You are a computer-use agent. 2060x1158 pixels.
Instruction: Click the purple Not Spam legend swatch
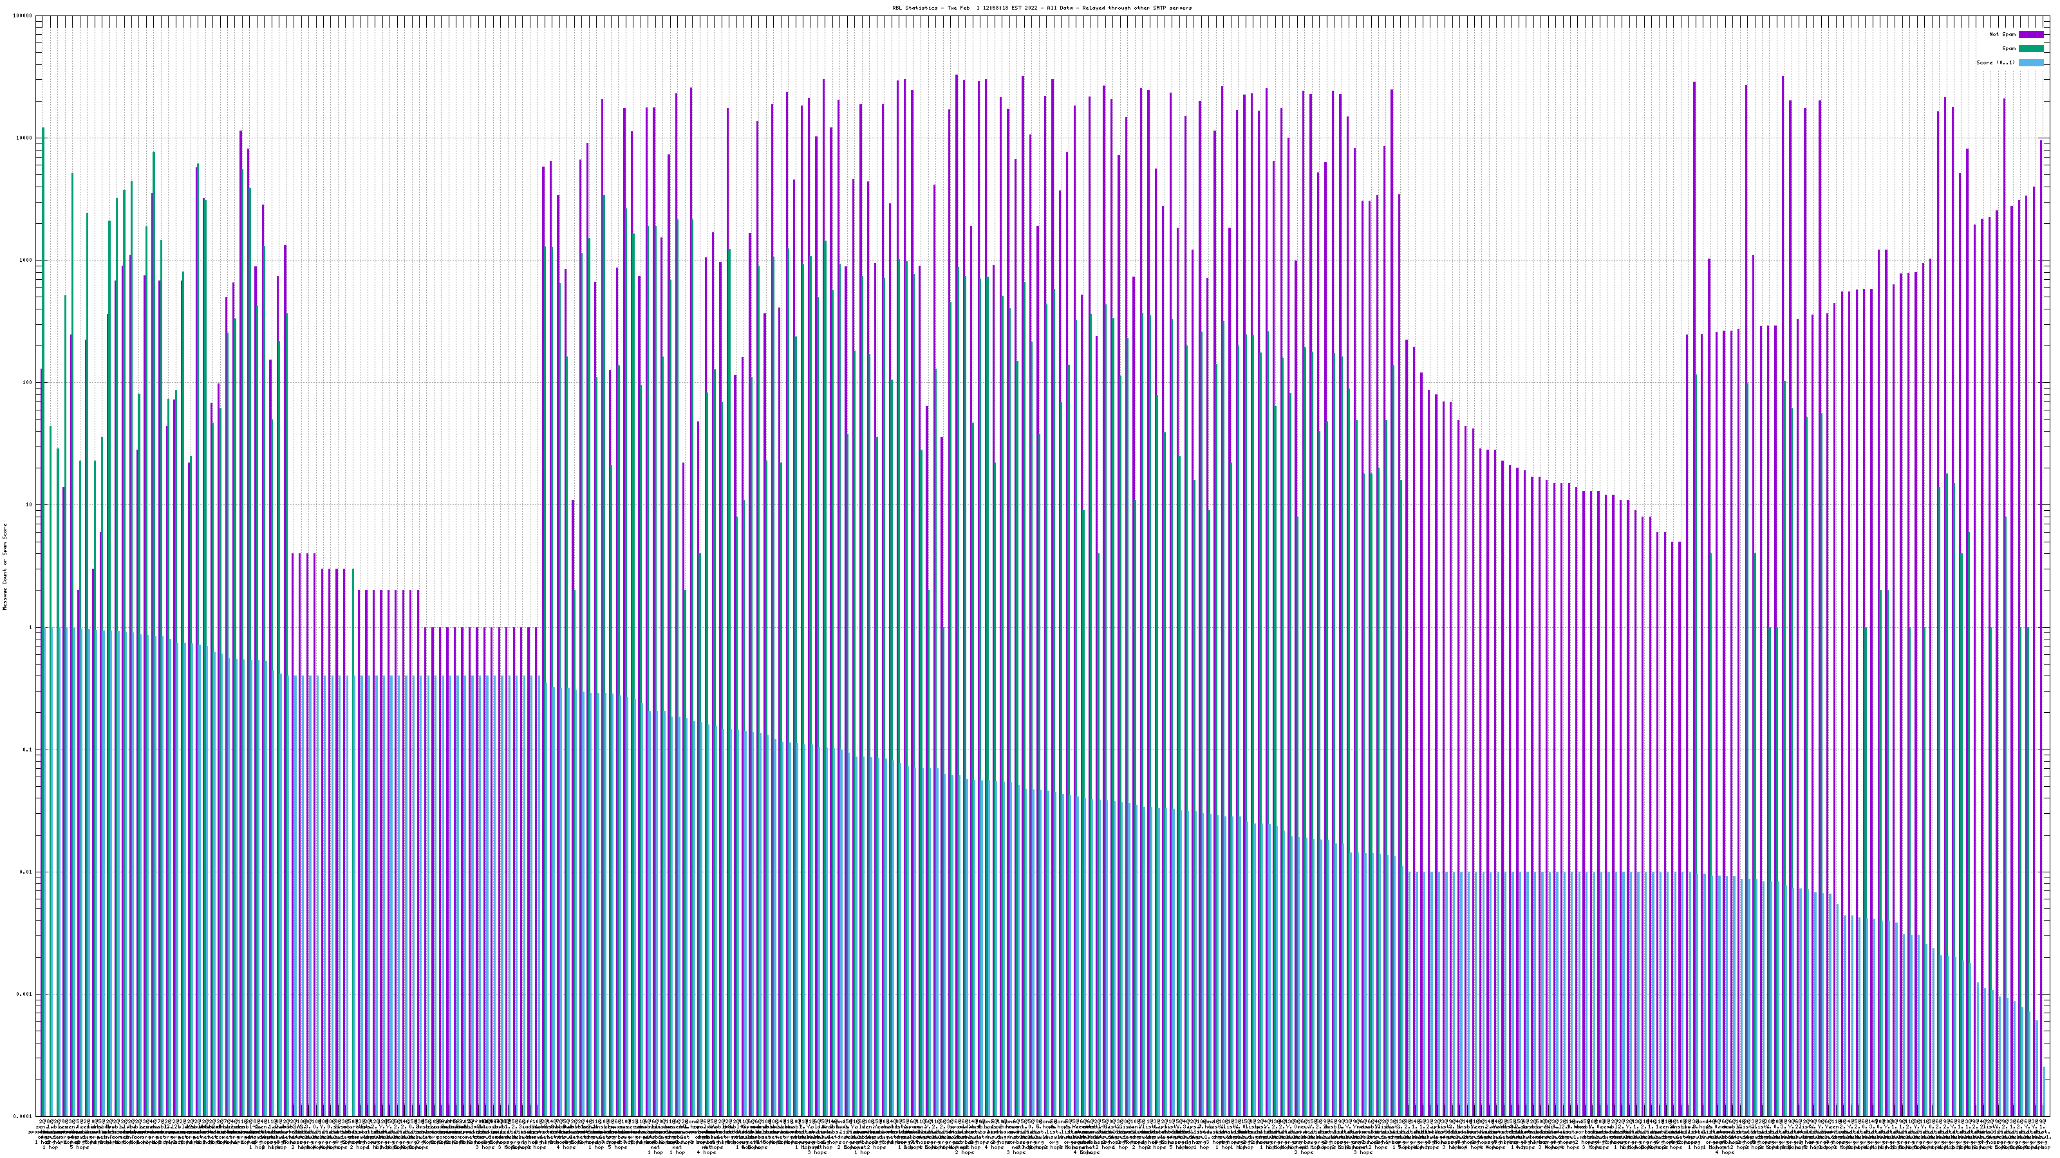(x=2030, y=34)
